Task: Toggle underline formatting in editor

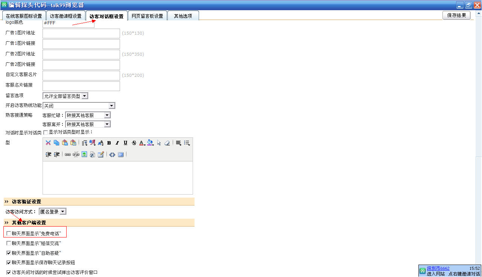Action: coord(125,143)
